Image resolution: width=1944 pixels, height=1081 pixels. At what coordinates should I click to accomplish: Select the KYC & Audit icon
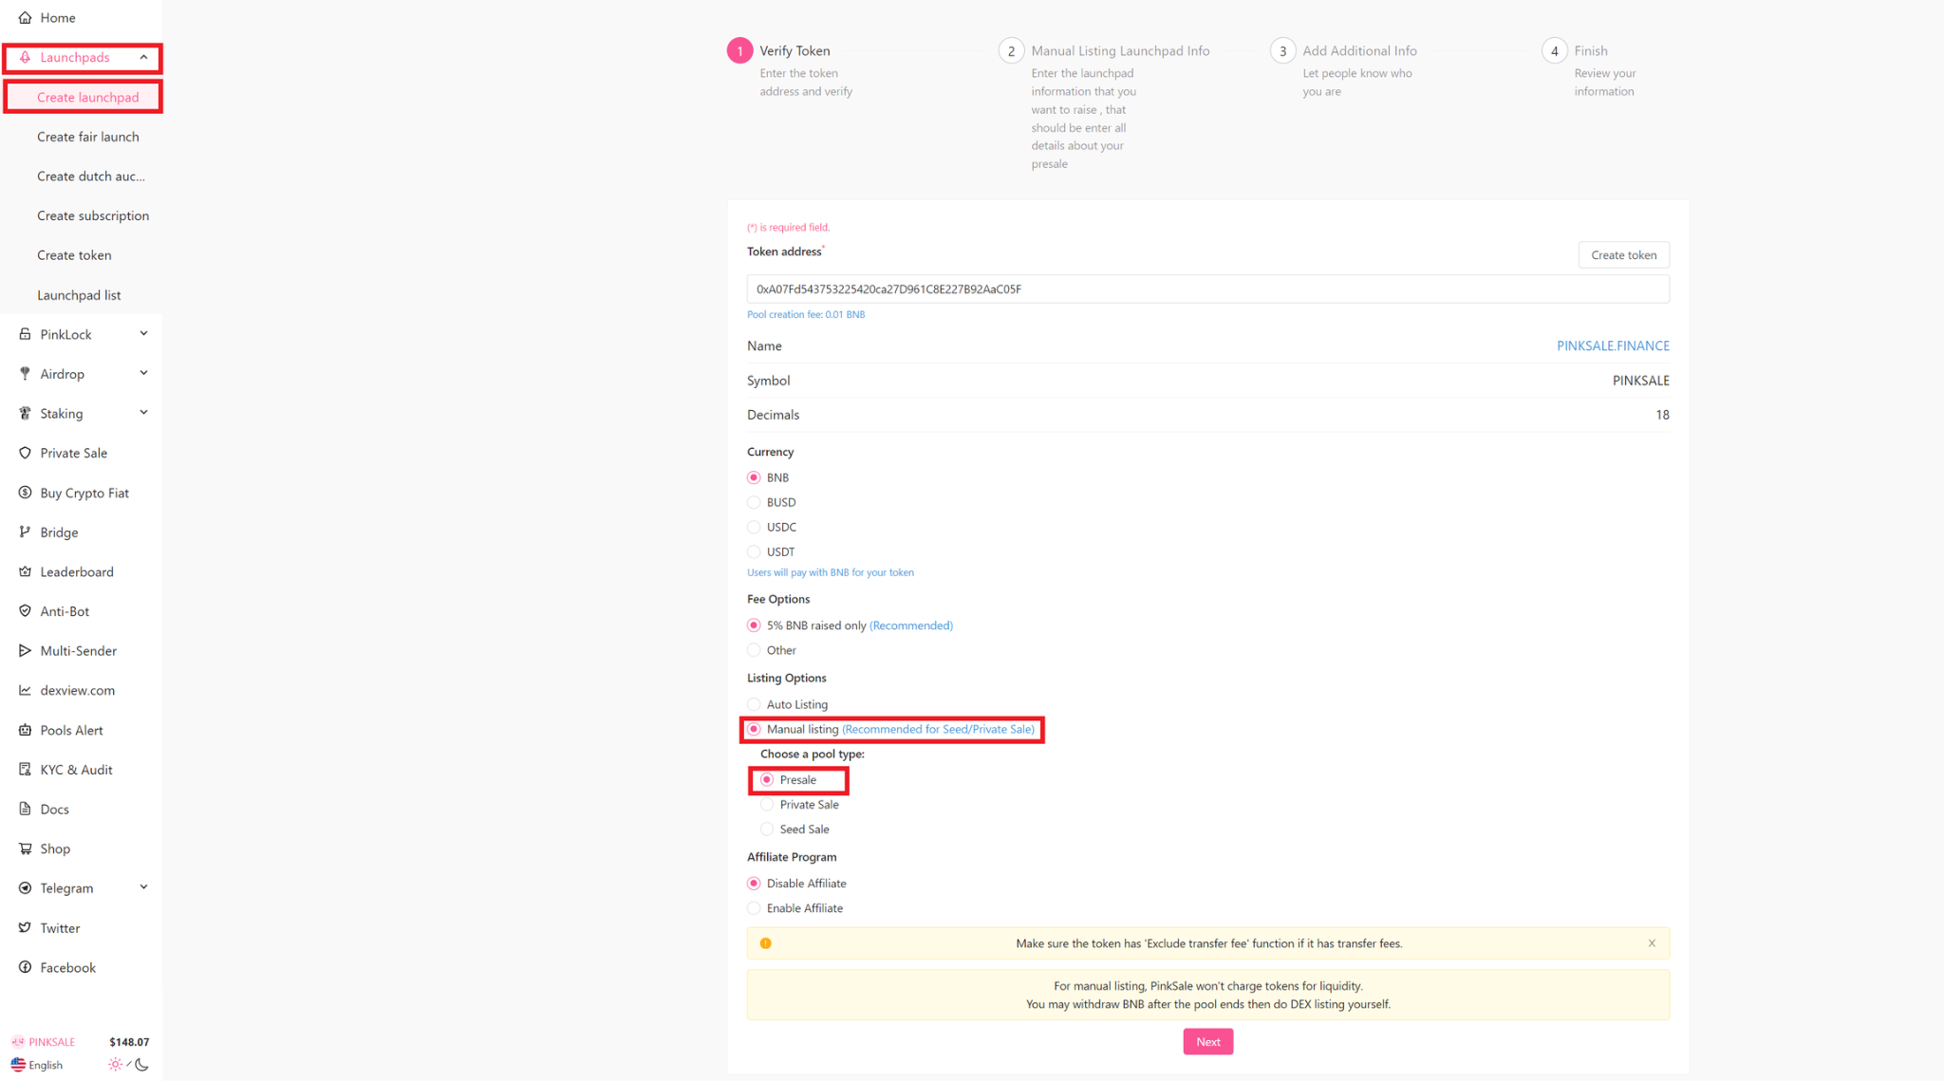tap(25, 769)
